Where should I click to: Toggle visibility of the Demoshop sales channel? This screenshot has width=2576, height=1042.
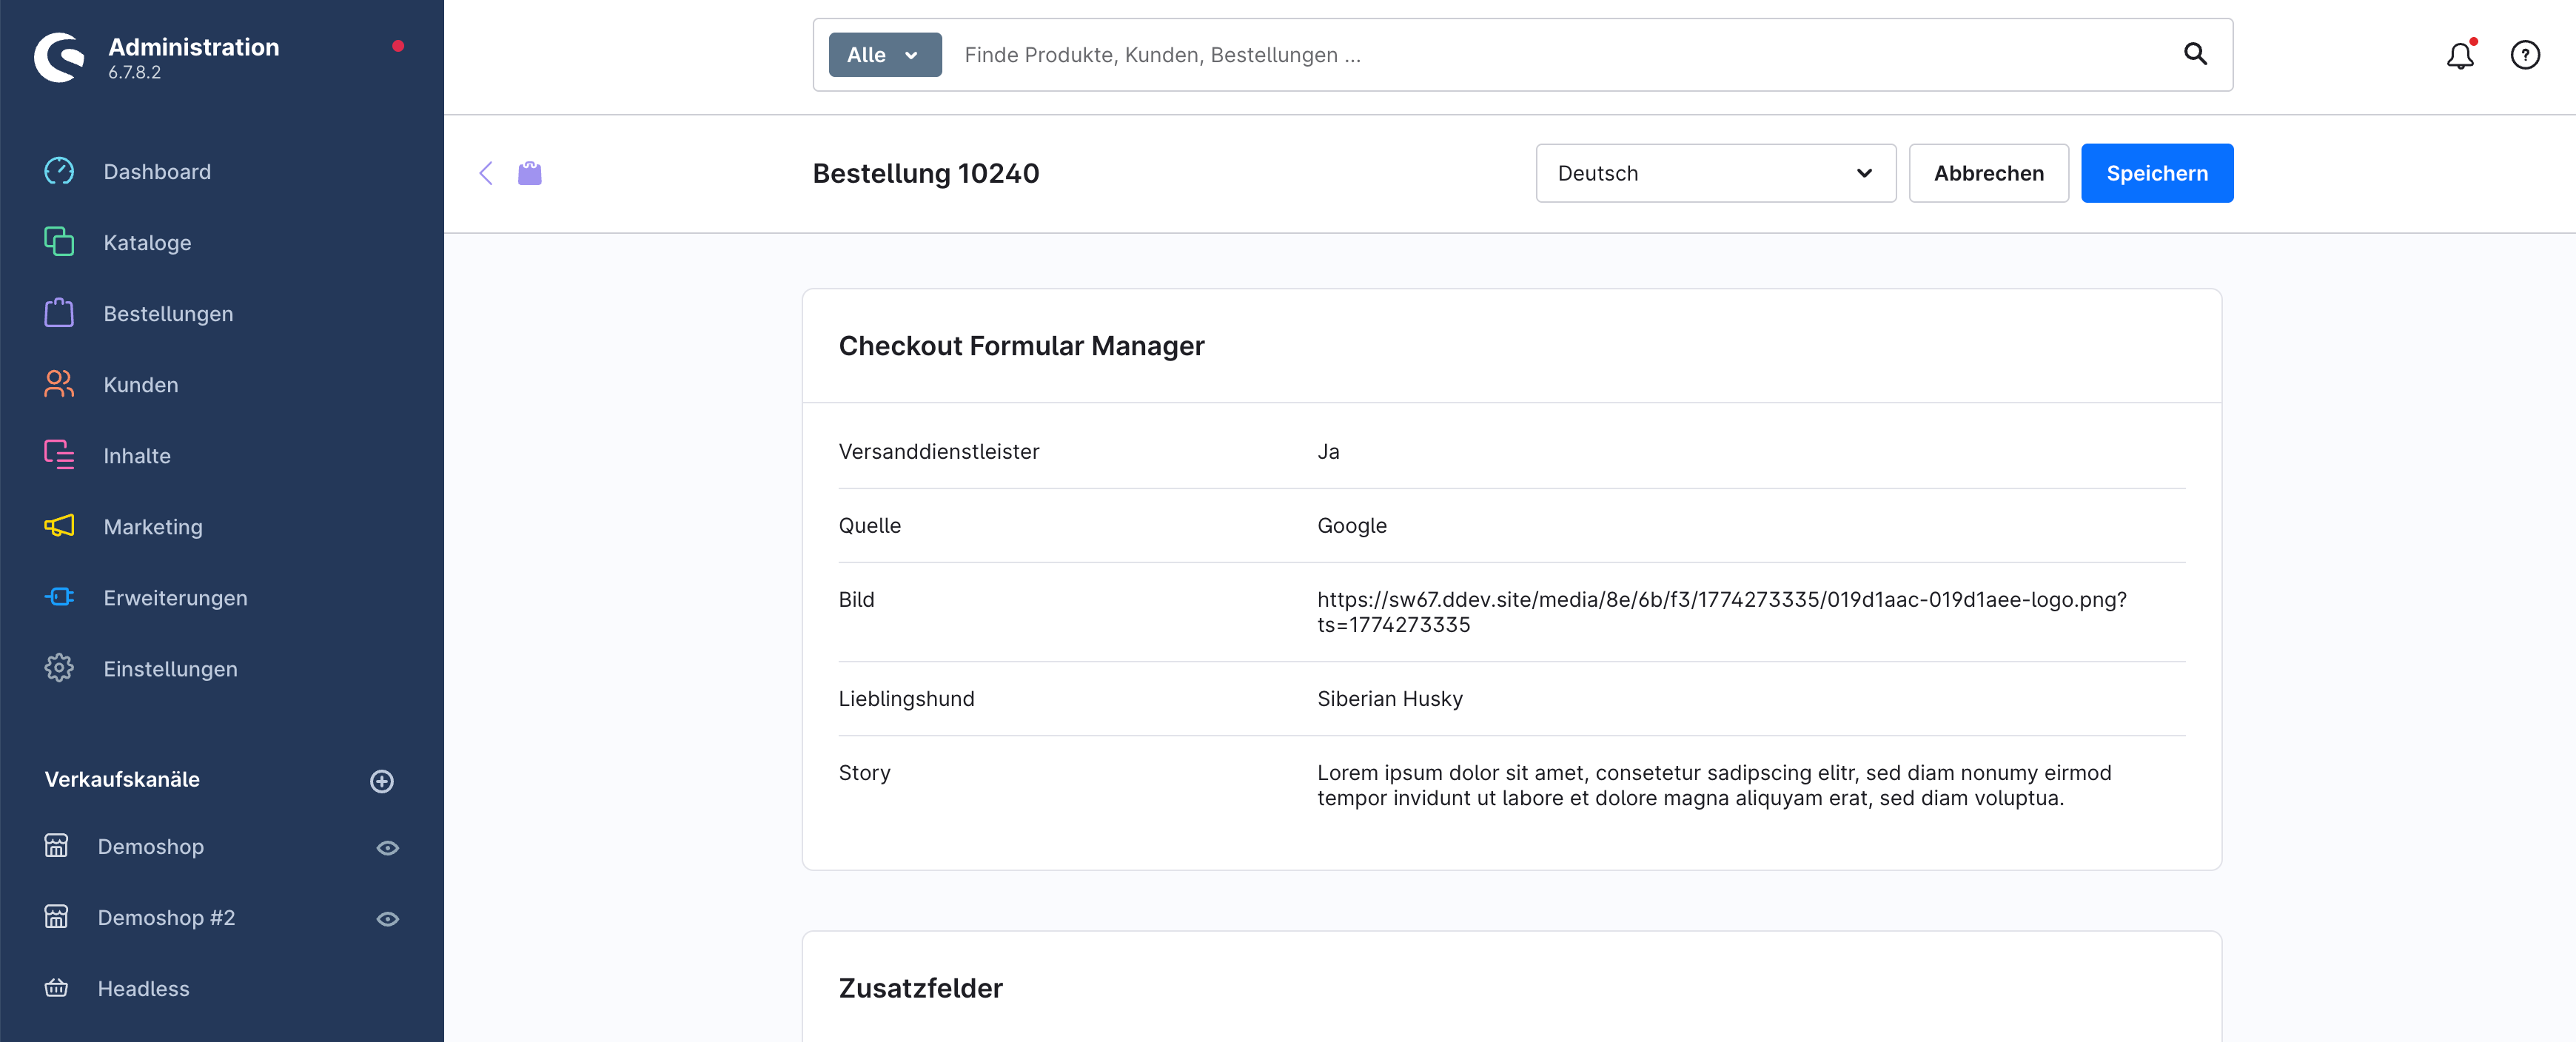(388, 846)
